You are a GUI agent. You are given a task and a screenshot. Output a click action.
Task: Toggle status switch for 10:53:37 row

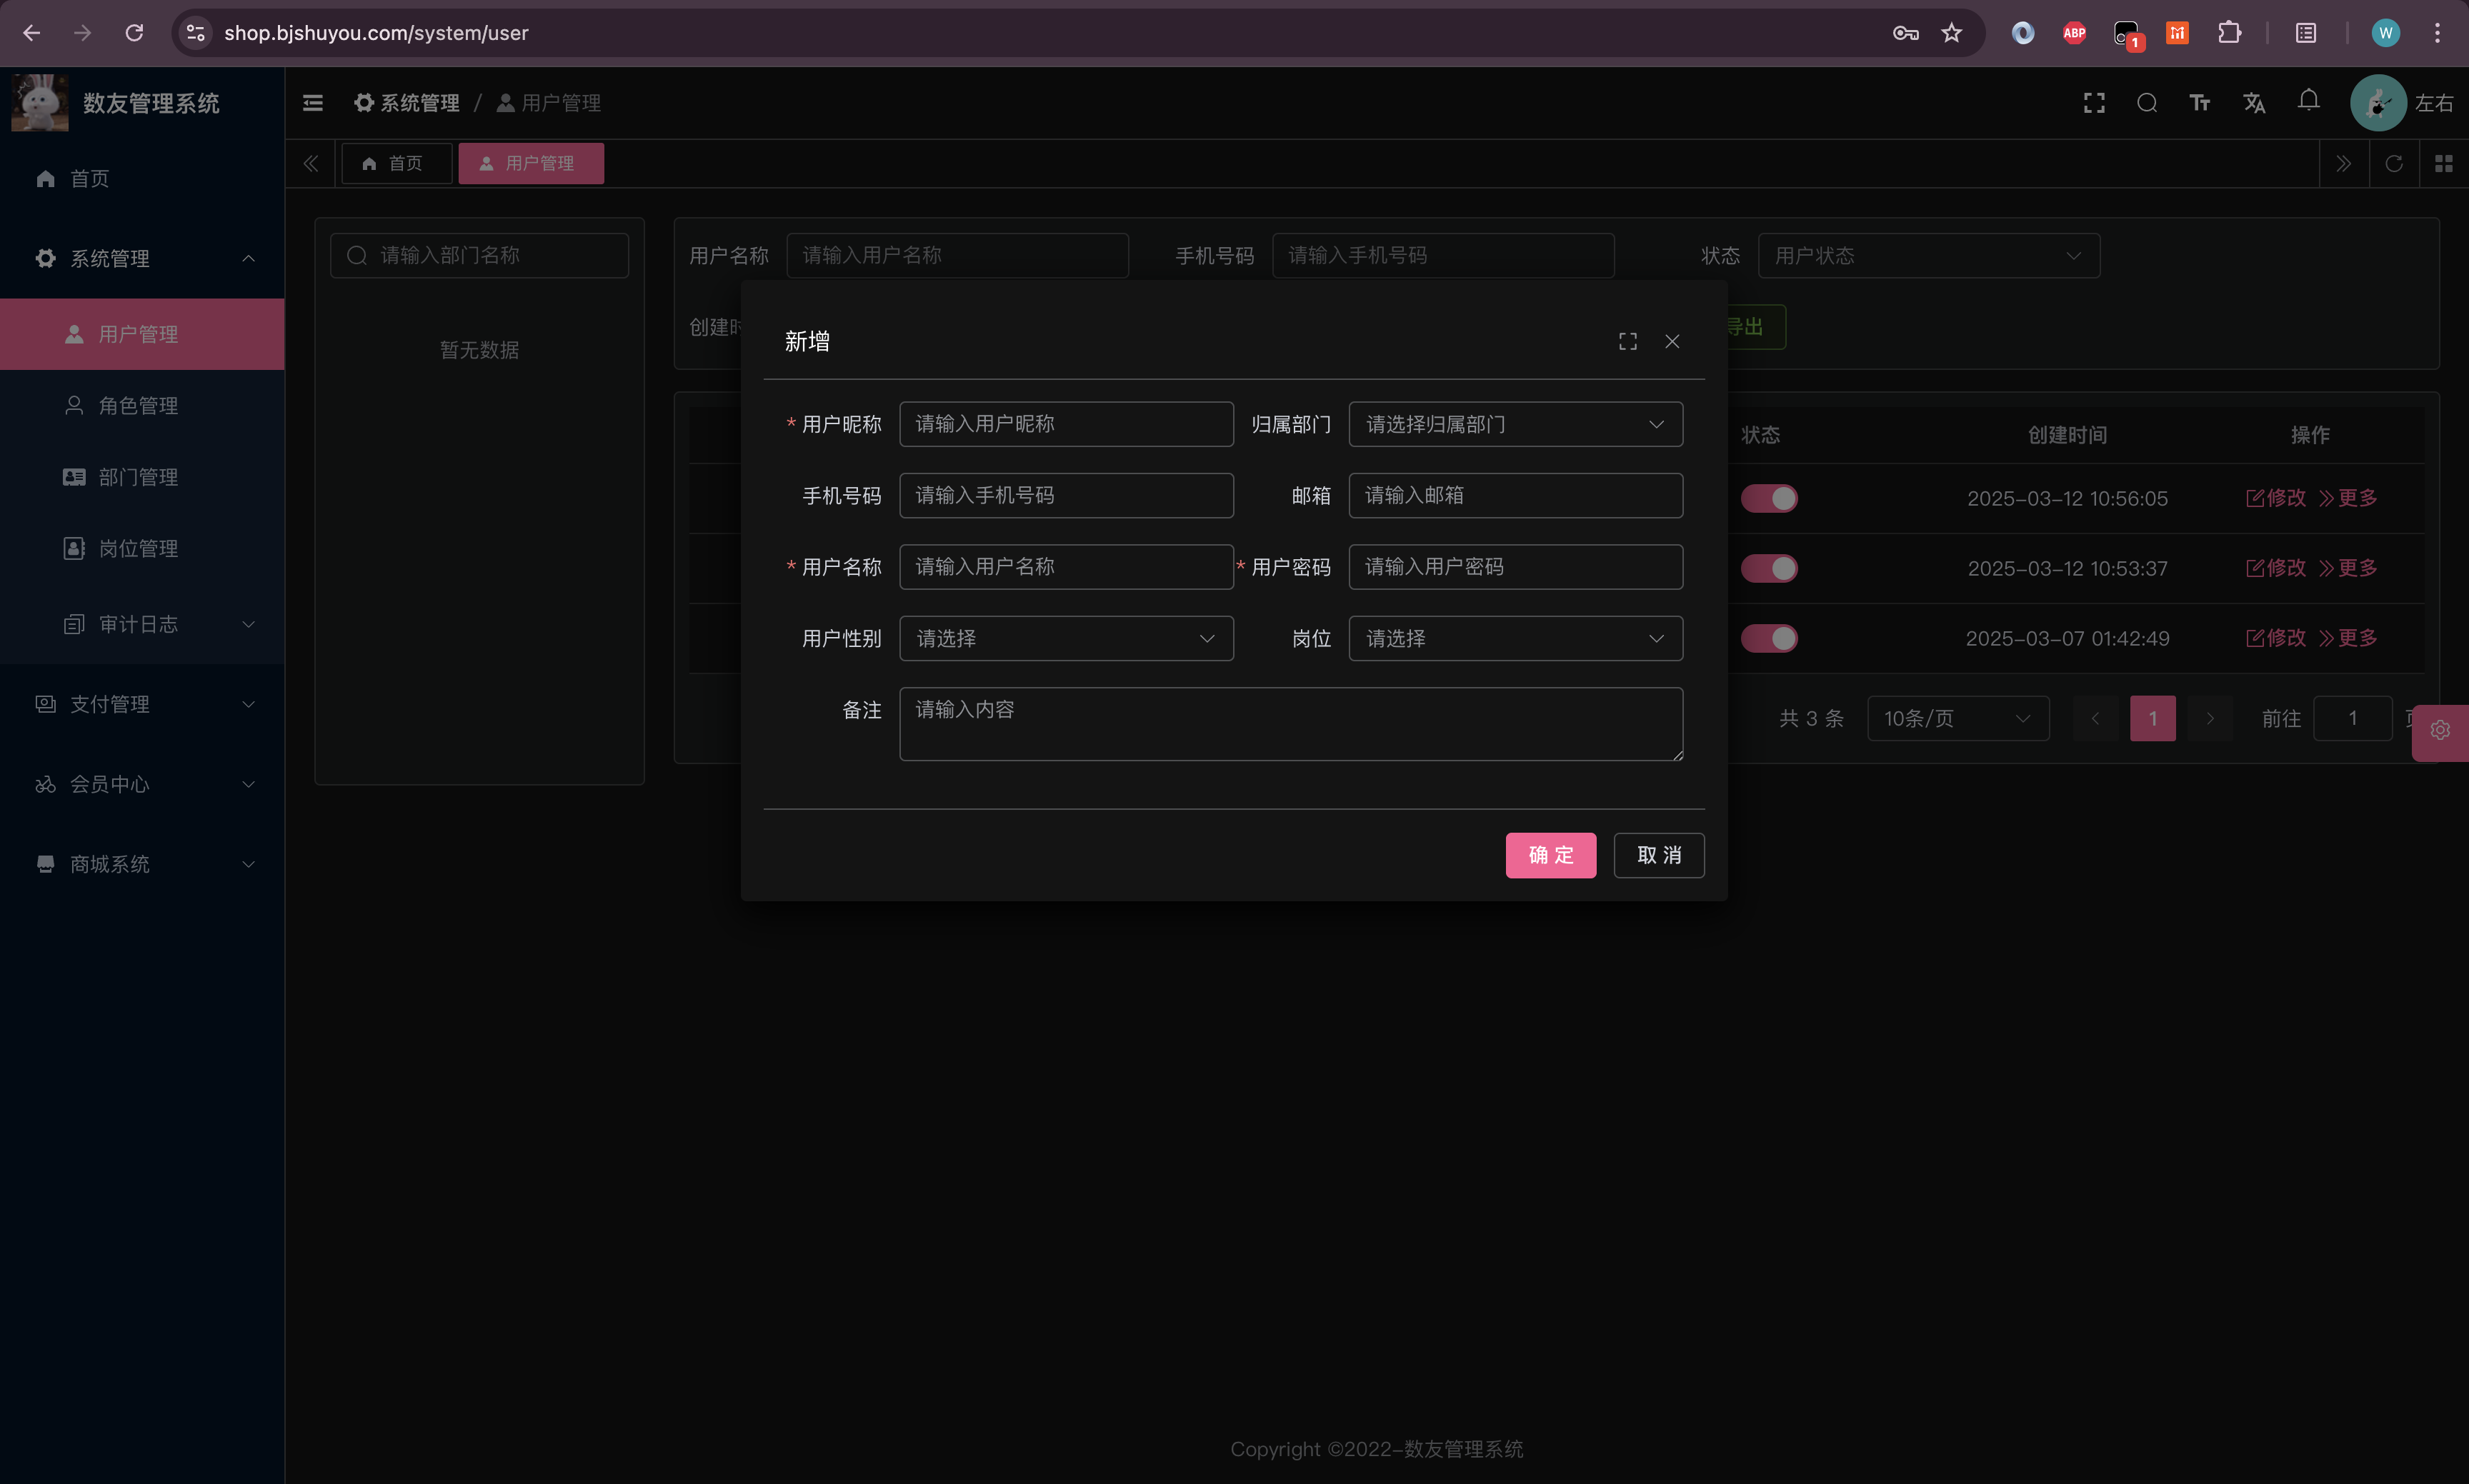coord(1769,568)
